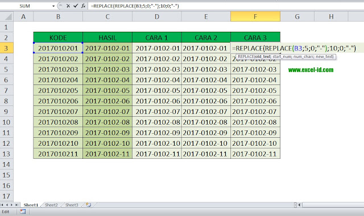Select row 1 header
Image resolution: width=364 pixels, height=216 pixels.
6,27
